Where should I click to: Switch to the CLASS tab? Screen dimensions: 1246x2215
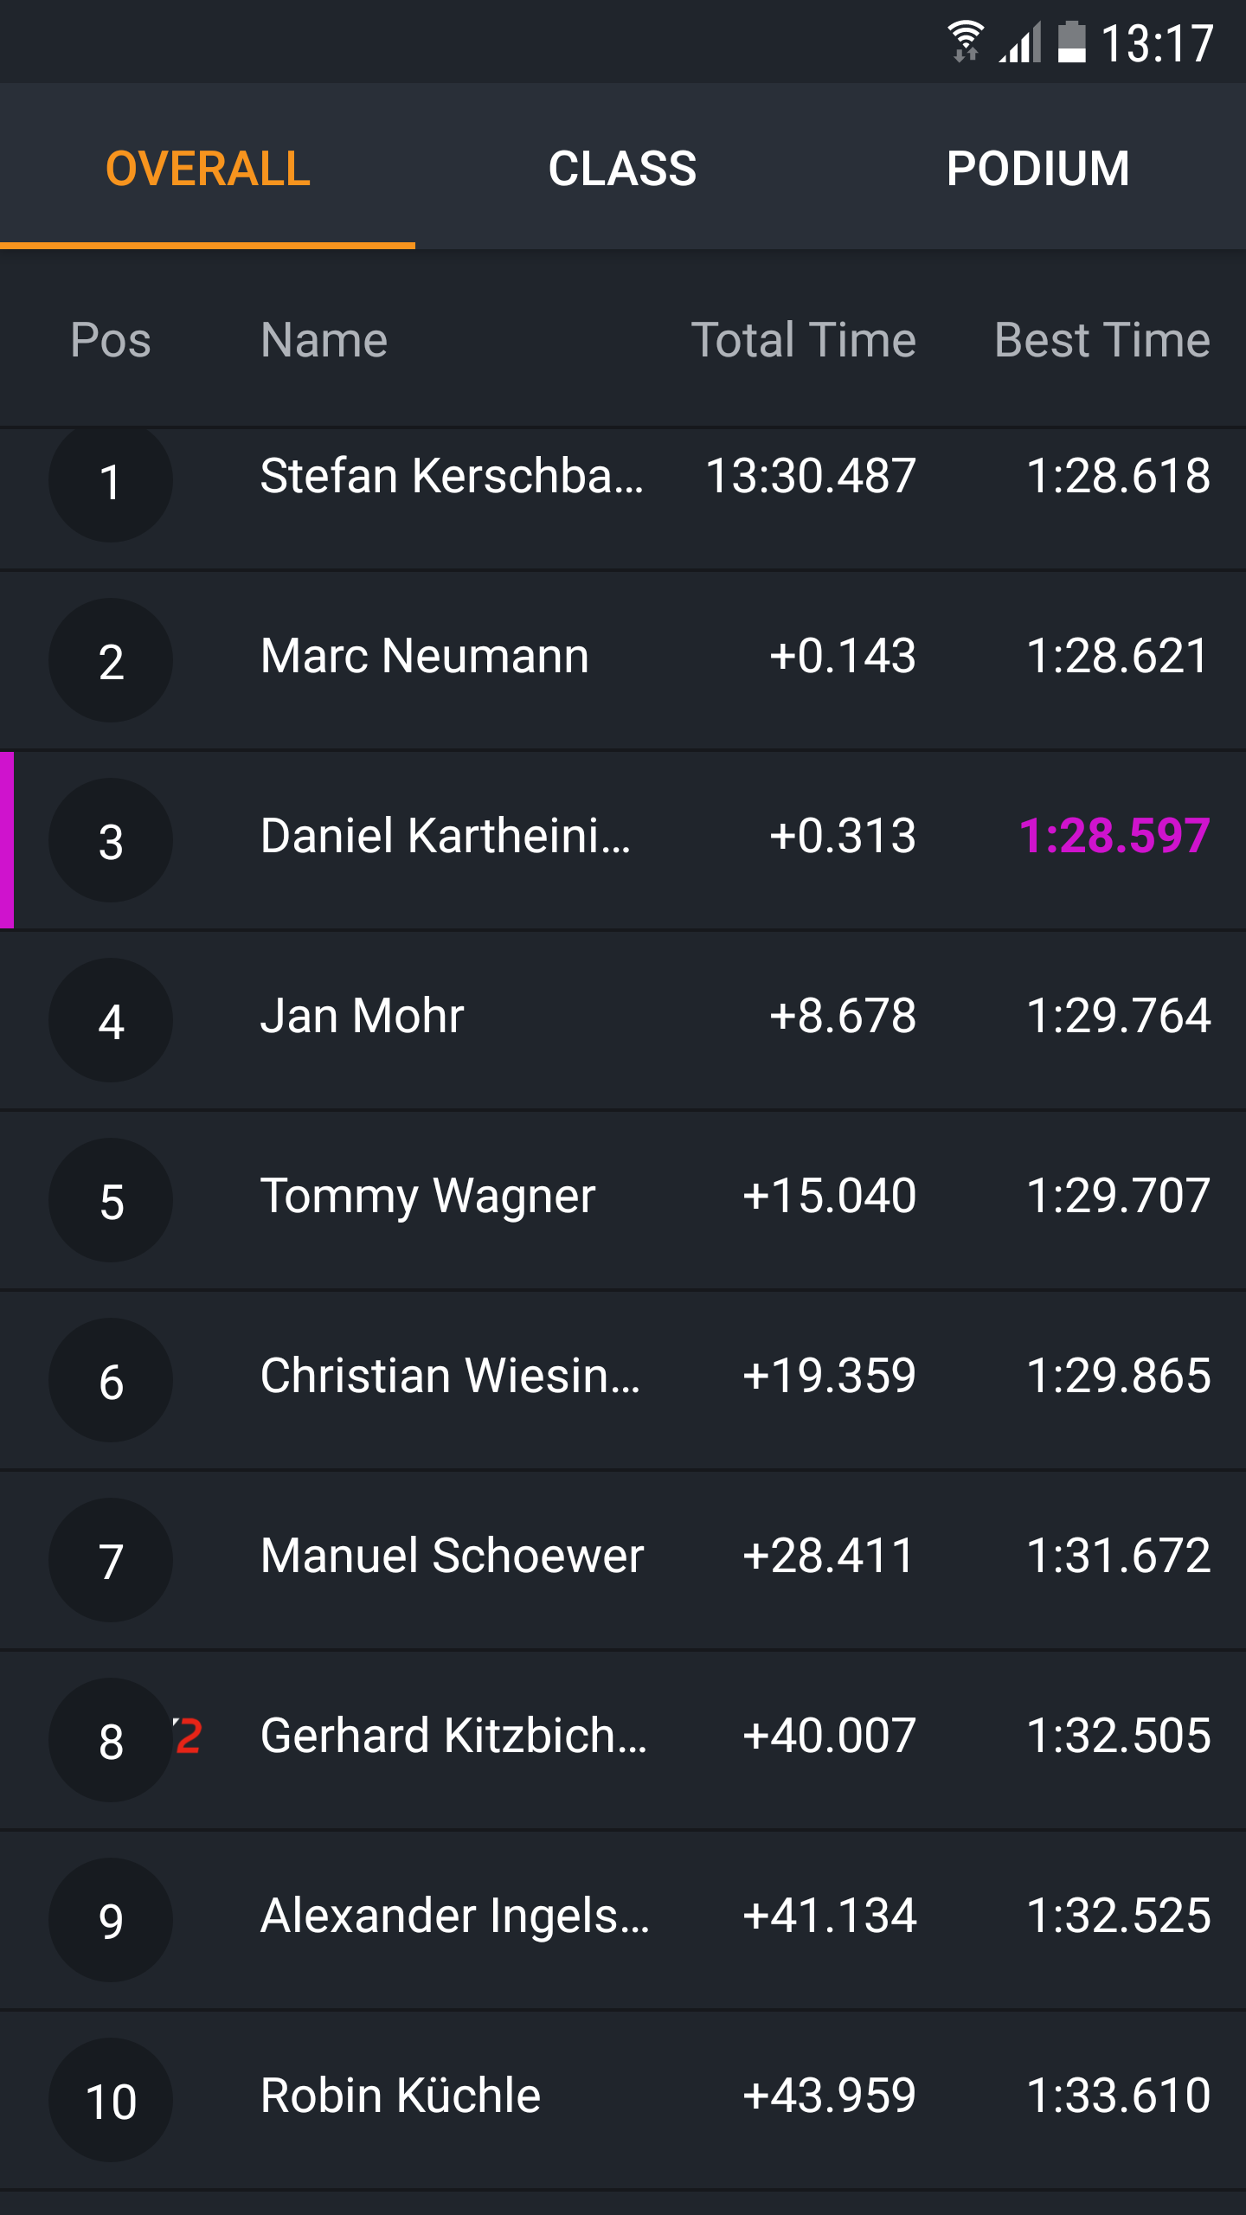coord(622,168)
